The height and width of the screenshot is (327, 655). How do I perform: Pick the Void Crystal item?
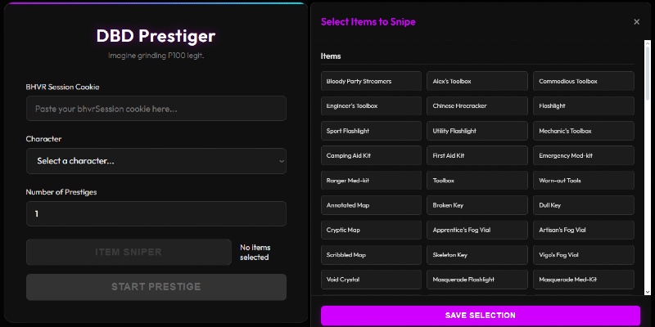coord(373,280)
